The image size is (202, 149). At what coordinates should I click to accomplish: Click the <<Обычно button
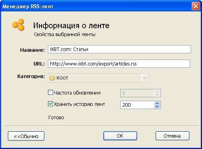tap(26, 136)
